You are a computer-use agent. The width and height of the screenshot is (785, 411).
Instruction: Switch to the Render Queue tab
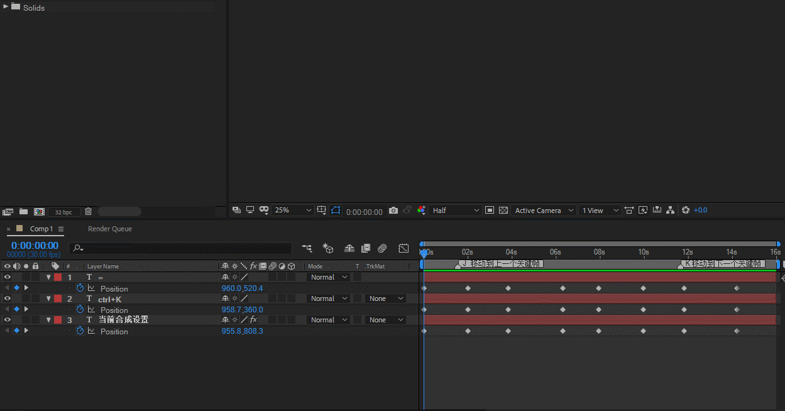(110, 229)
